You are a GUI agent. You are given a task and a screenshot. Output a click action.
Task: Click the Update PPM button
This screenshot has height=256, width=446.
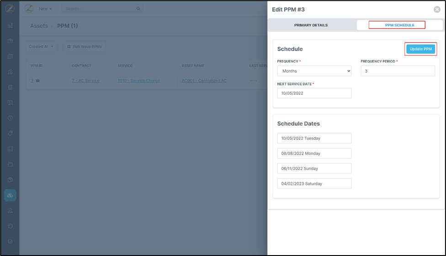click(x=420, y=49)
